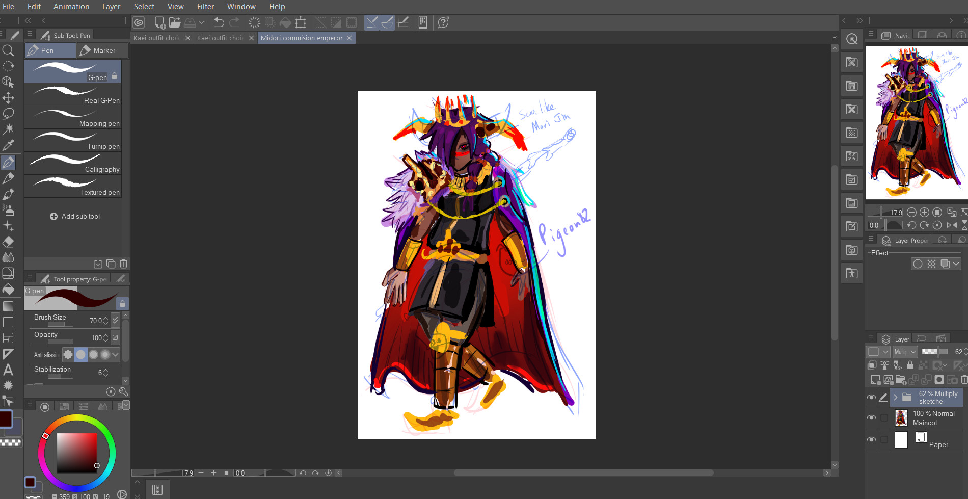Select the Gradient tool
968x499 pixels.
coord(8,306)
